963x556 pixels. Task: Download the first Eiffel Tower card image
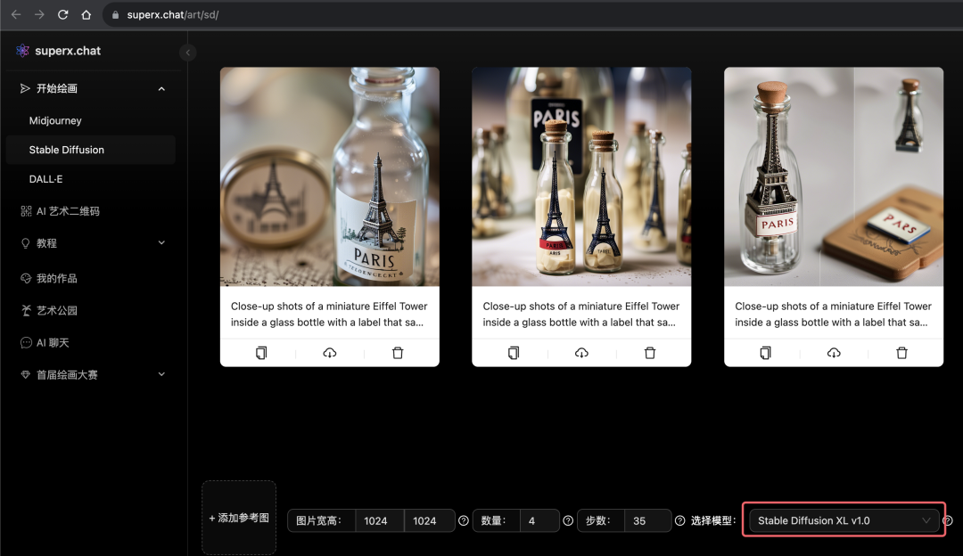(330, 353)
